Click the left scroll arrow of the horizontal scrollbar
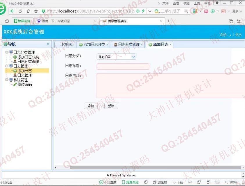 (55, 168)
